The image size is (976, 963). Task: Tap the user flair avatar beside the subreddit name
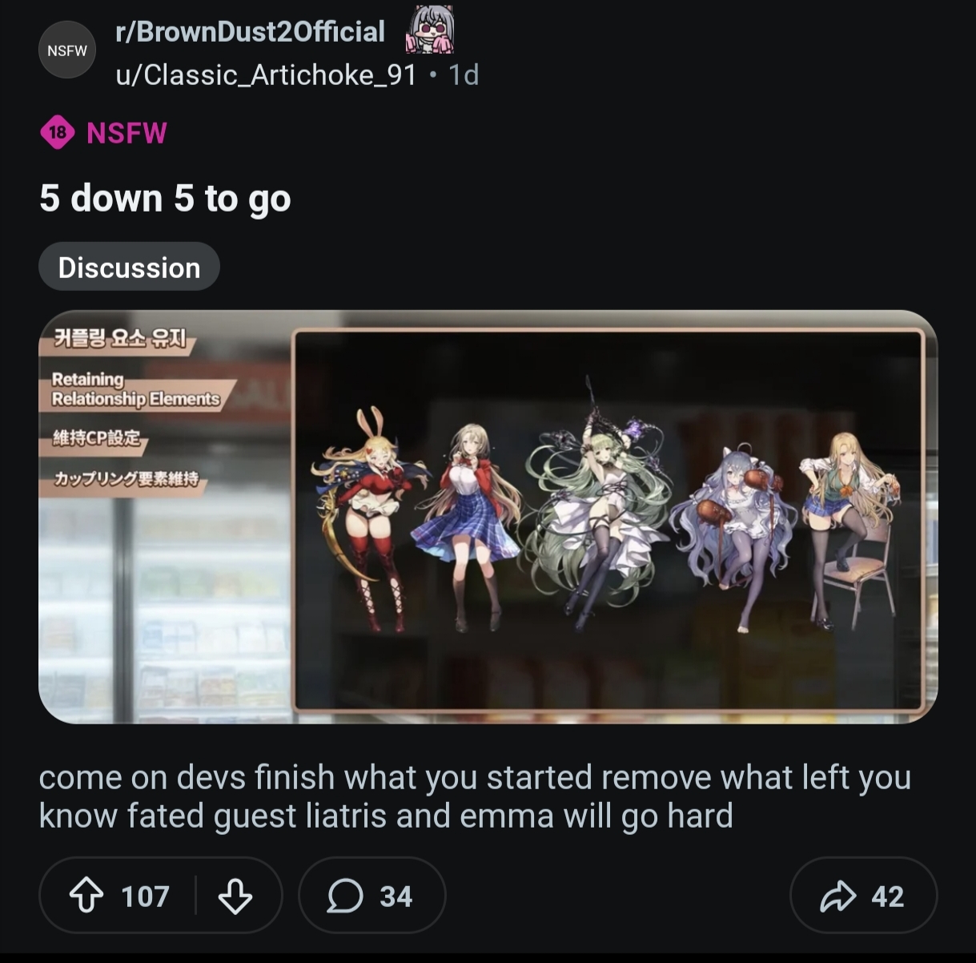(431, 30)
